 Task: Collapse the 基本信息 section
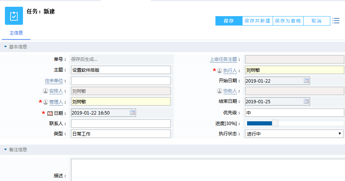point(5,47)
